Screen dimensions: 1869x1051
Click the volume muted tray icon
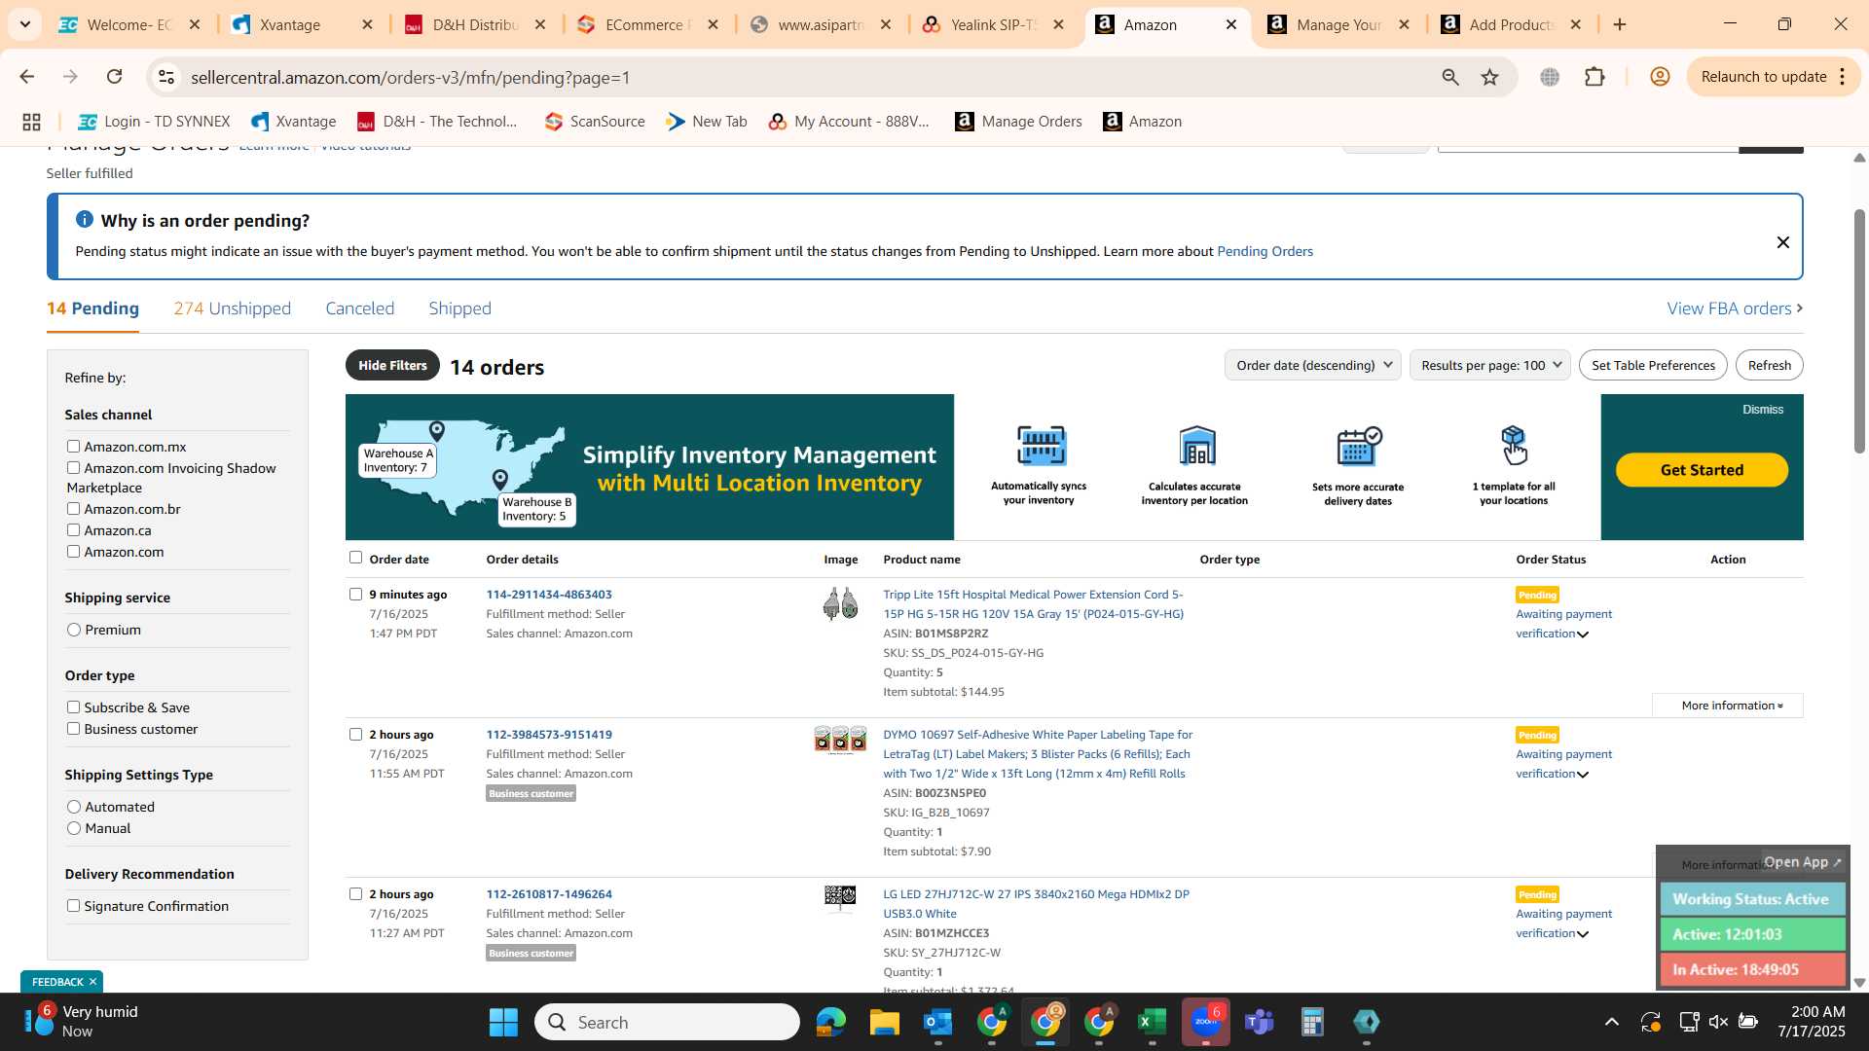click(x=1718, y=1022)
